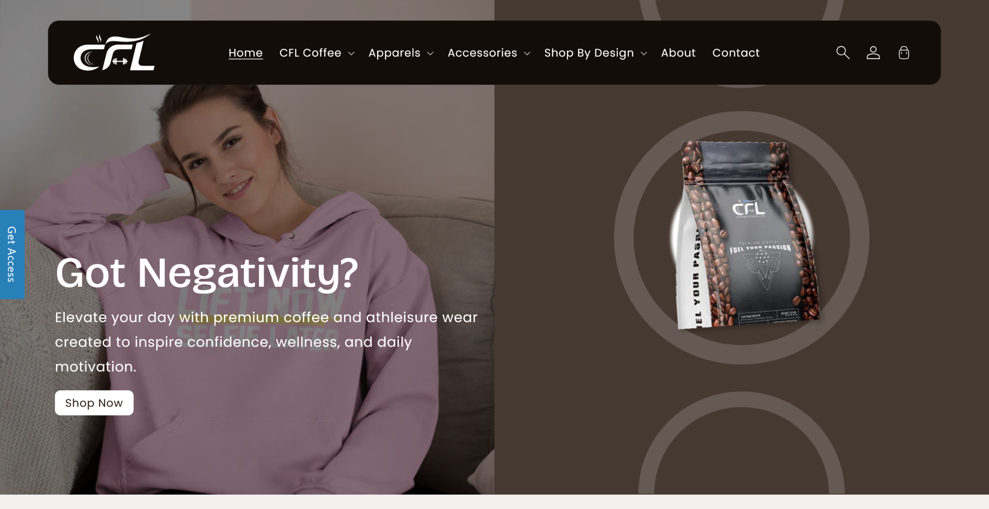Open the blue Get Access side tab
The image size is (989, 509).
coord(12,254)
